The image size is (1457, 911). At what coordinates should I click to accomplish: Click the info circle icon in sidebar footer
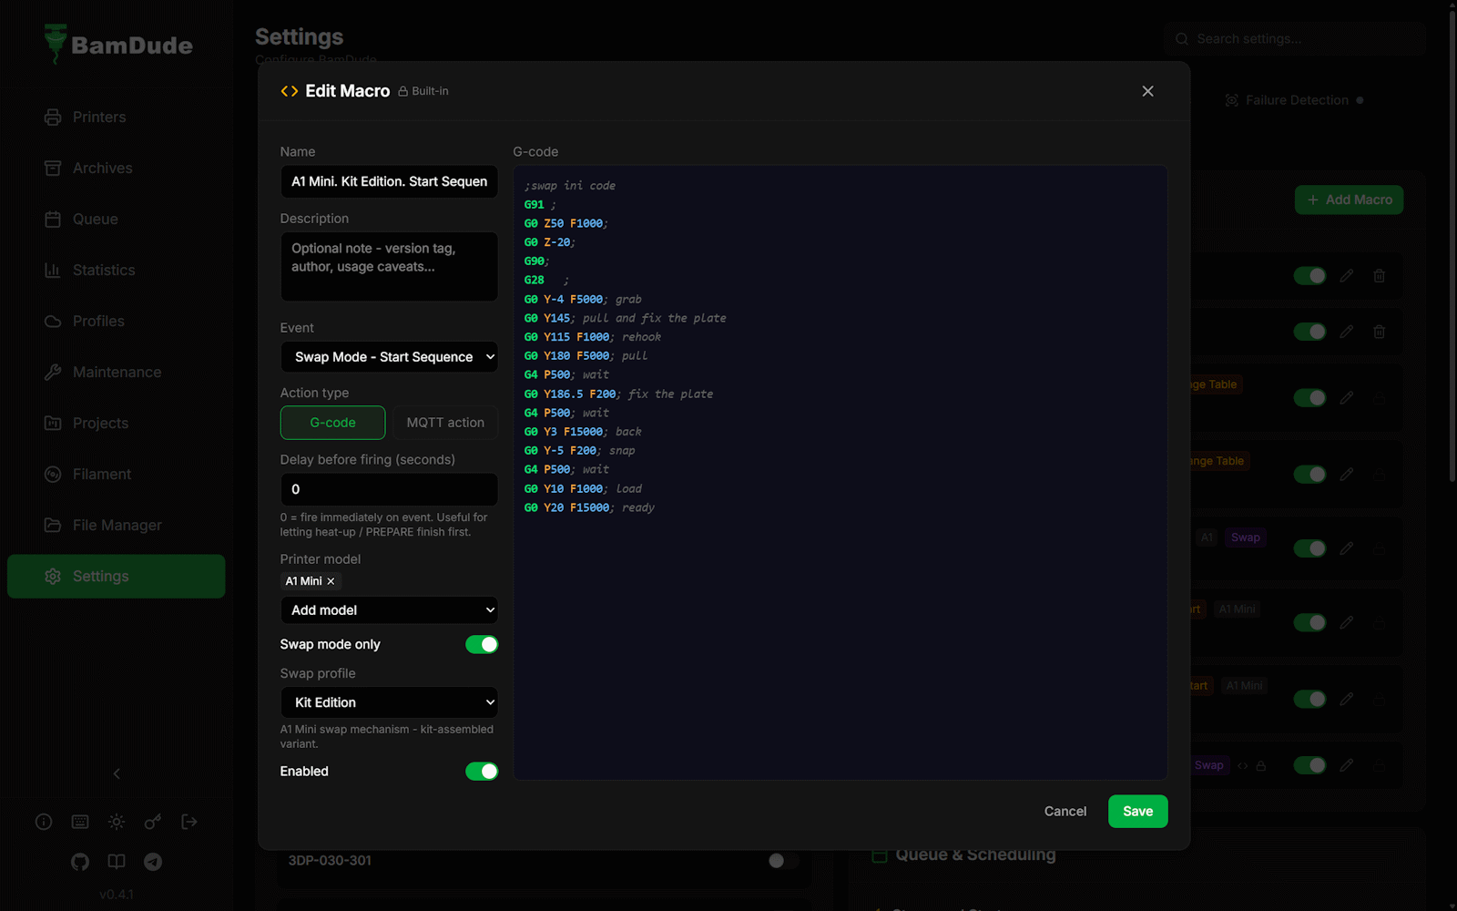(x=44, y=822)
